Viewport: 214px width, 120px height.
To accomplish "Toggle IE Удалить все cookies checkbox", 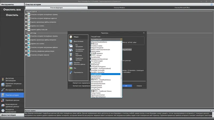I will click(26, 26).
